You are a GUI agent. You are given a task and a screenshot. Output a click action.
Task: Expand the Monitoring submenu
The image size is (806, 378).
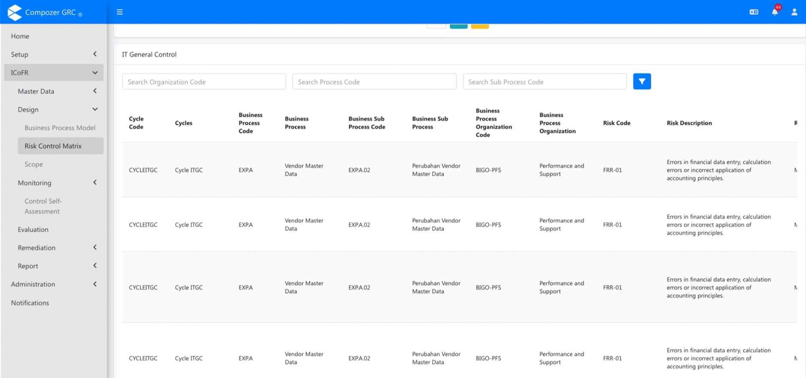coord(95,183)
